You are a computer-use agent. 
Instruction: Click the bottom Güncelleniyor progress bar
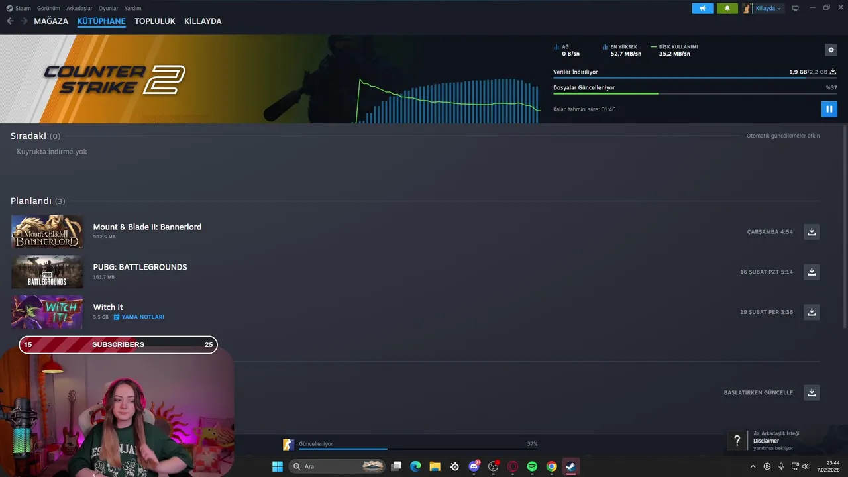click(418, 449)
